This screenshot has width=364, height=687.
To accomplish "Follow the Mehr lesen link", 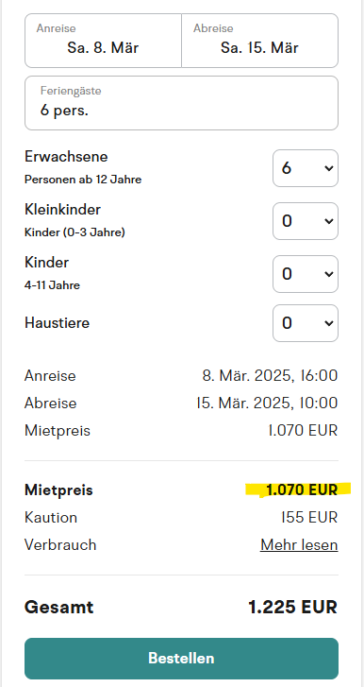I will coord(299,545).
